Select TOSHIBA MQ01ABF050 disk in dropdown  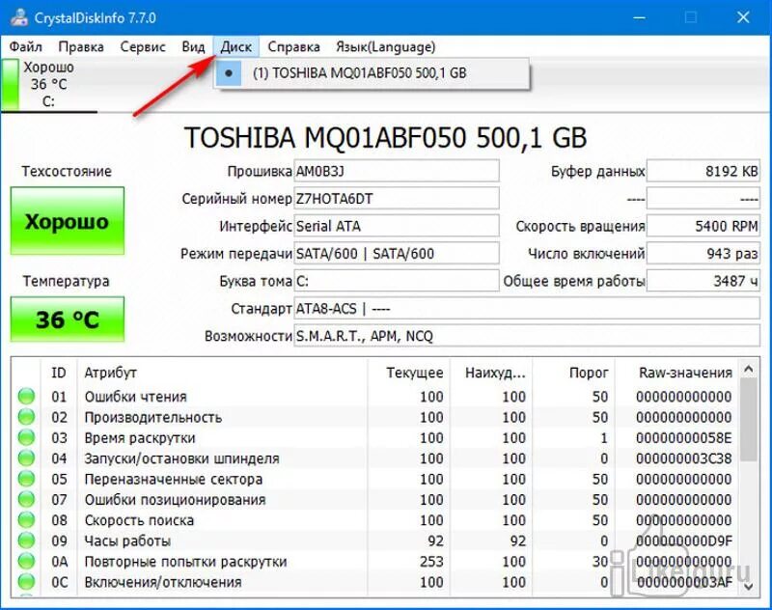point(372,72)
